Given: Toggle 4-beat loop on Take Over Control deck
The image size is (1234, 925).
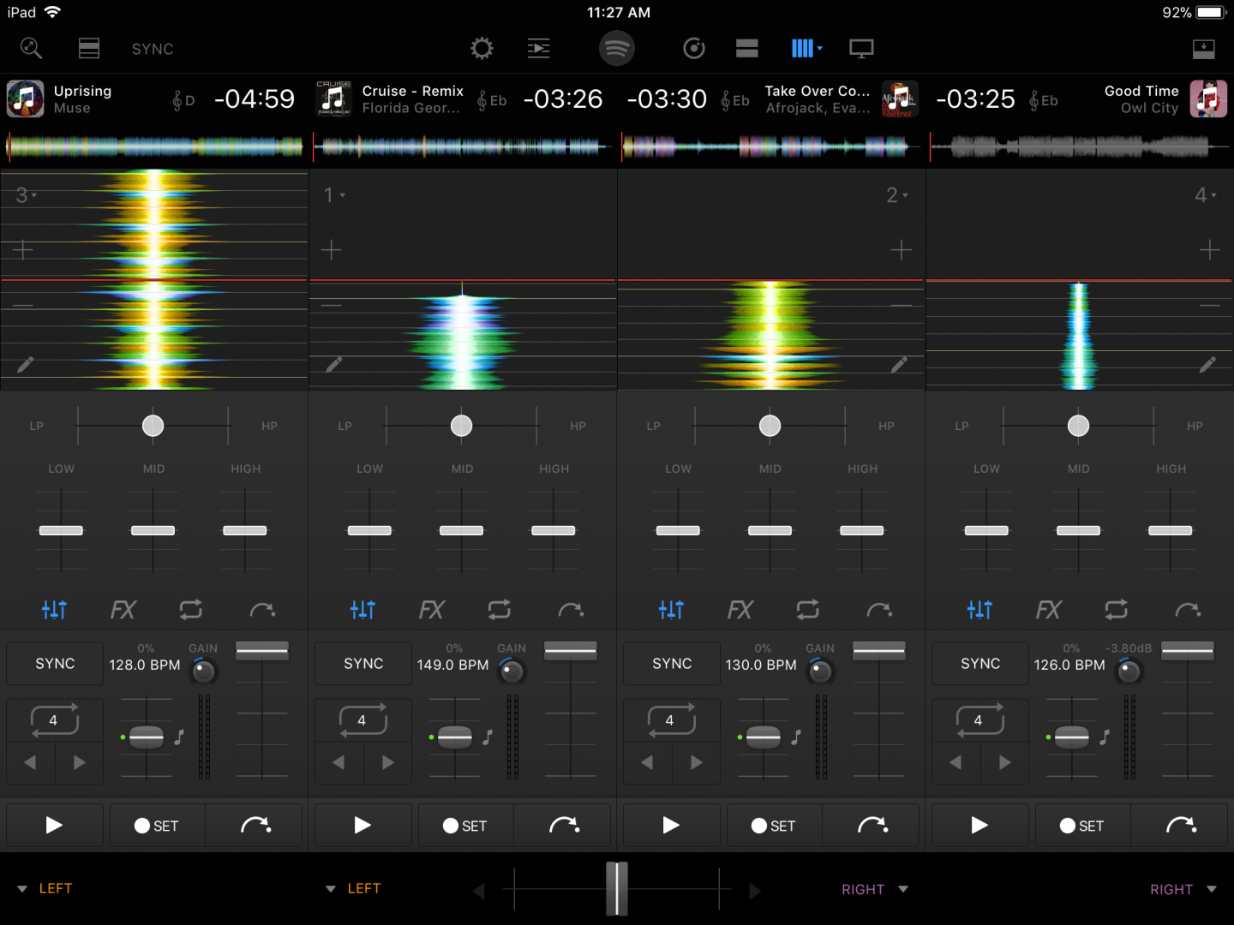Looking at the screenshot, I should 672,720.
